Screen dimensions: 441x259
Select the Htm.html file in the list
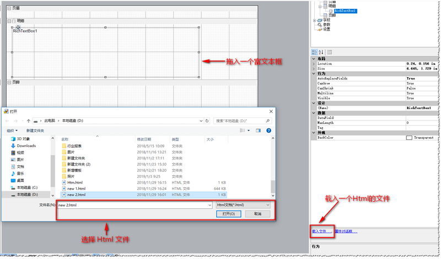click(74, 182)
